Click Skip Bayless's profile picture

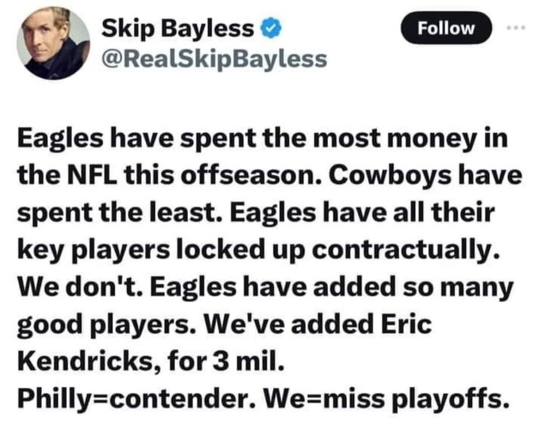point(53,44)
